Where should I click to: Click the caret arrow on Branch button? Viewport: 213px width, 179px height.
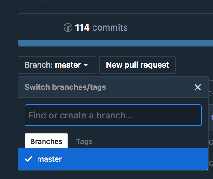(x=86, y=65)
